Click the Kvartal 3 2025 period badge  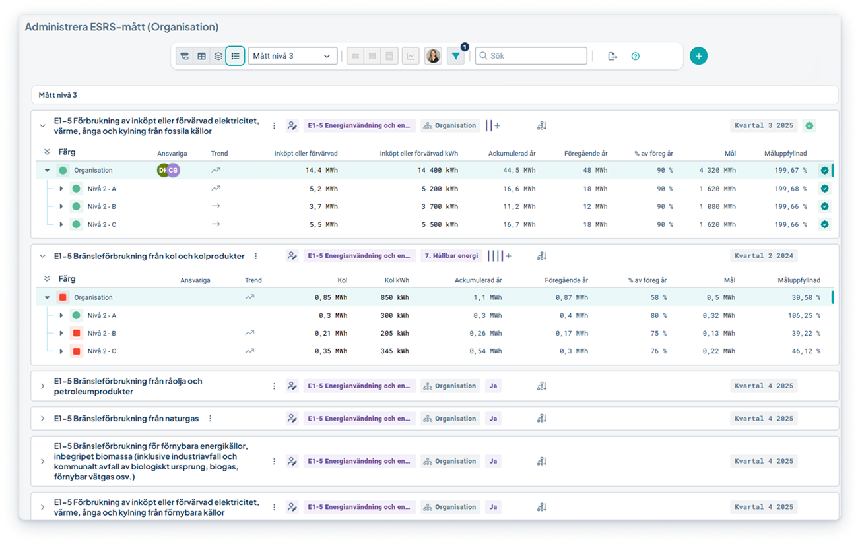coord(764,125)
